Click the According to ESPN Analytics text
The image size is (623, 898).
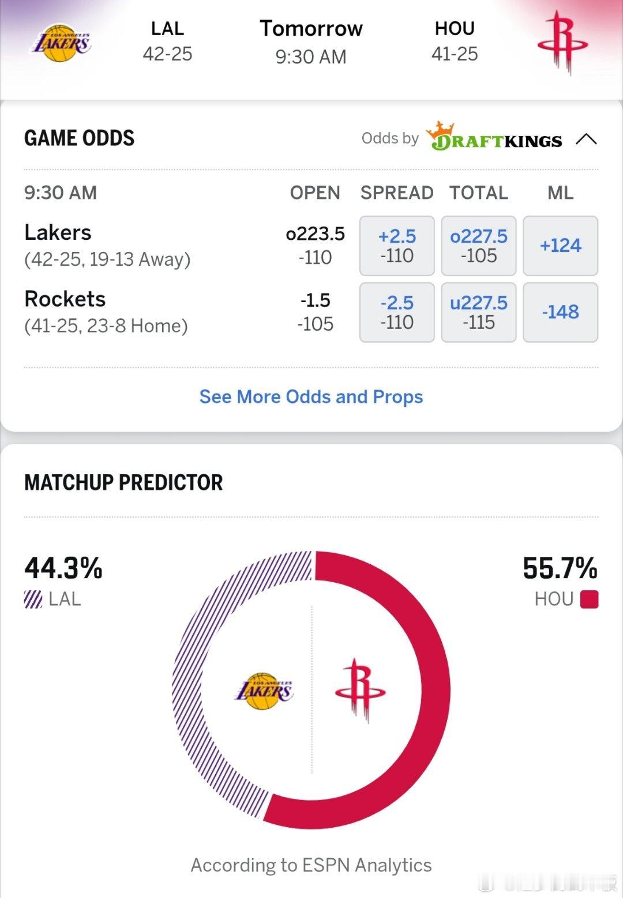pyautogui.click(x=311, y=865)
